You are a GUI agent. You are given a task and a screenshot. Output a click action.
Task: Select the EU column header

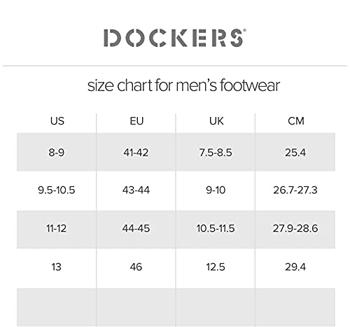[x=136, y=121]
